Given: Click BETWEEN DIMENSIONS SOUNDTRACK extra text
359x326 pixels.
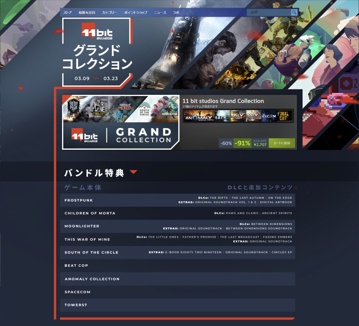Looking at the screenshot, I should tap(259, 228).
